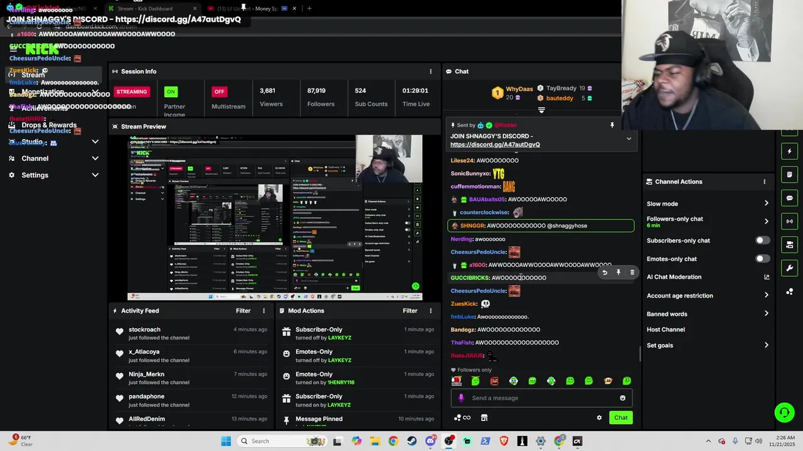Click the red STREAMING status badge
Image resolution: width=803 pixels, height=451 pixels.
pyautogui.click(x=132, y=91)
